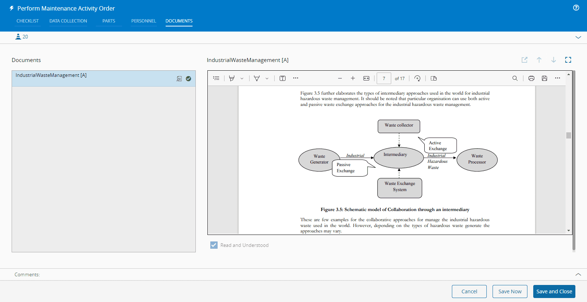Click the document checkmark status icon
Image resolution: width=587 pixels, height=302 pixels.
coord(189,79)
